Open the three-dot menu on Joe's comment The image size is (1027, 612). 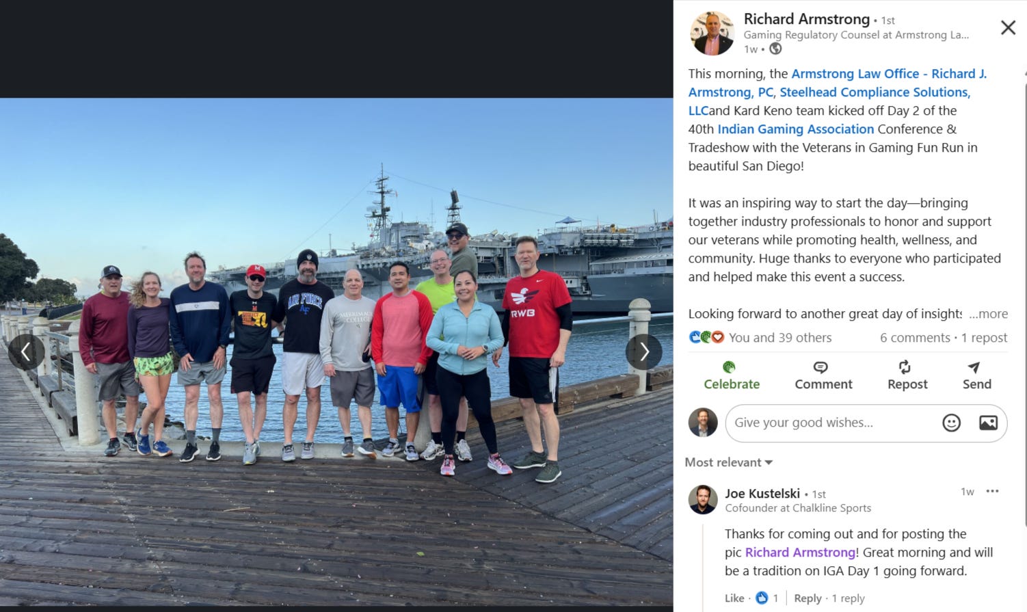(x=992, y=491)
